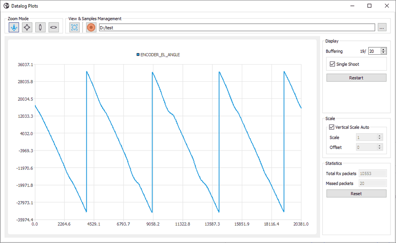The image size is (396, 243).
Task: Increase the Offset spinner value
Action: pos(380,145)
